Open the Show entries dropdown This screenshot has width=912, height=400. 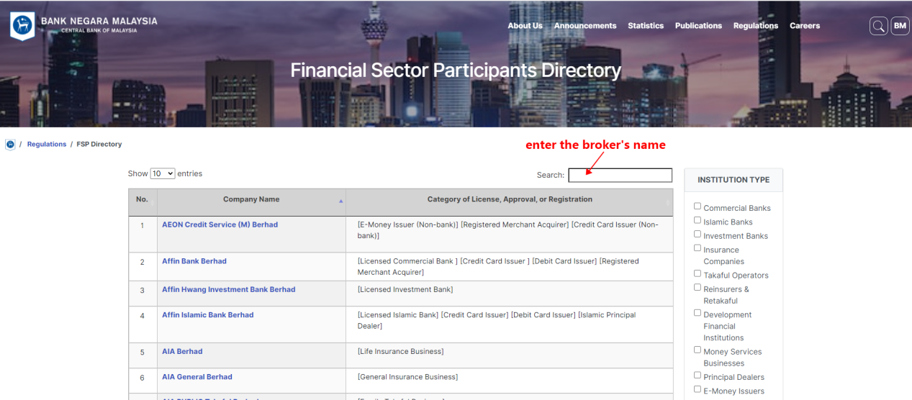tap(163, 173)
